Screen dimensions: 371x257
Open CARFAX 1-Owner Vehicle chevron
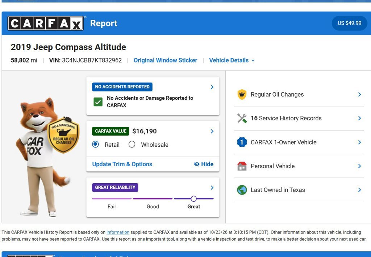coord(359,142)
